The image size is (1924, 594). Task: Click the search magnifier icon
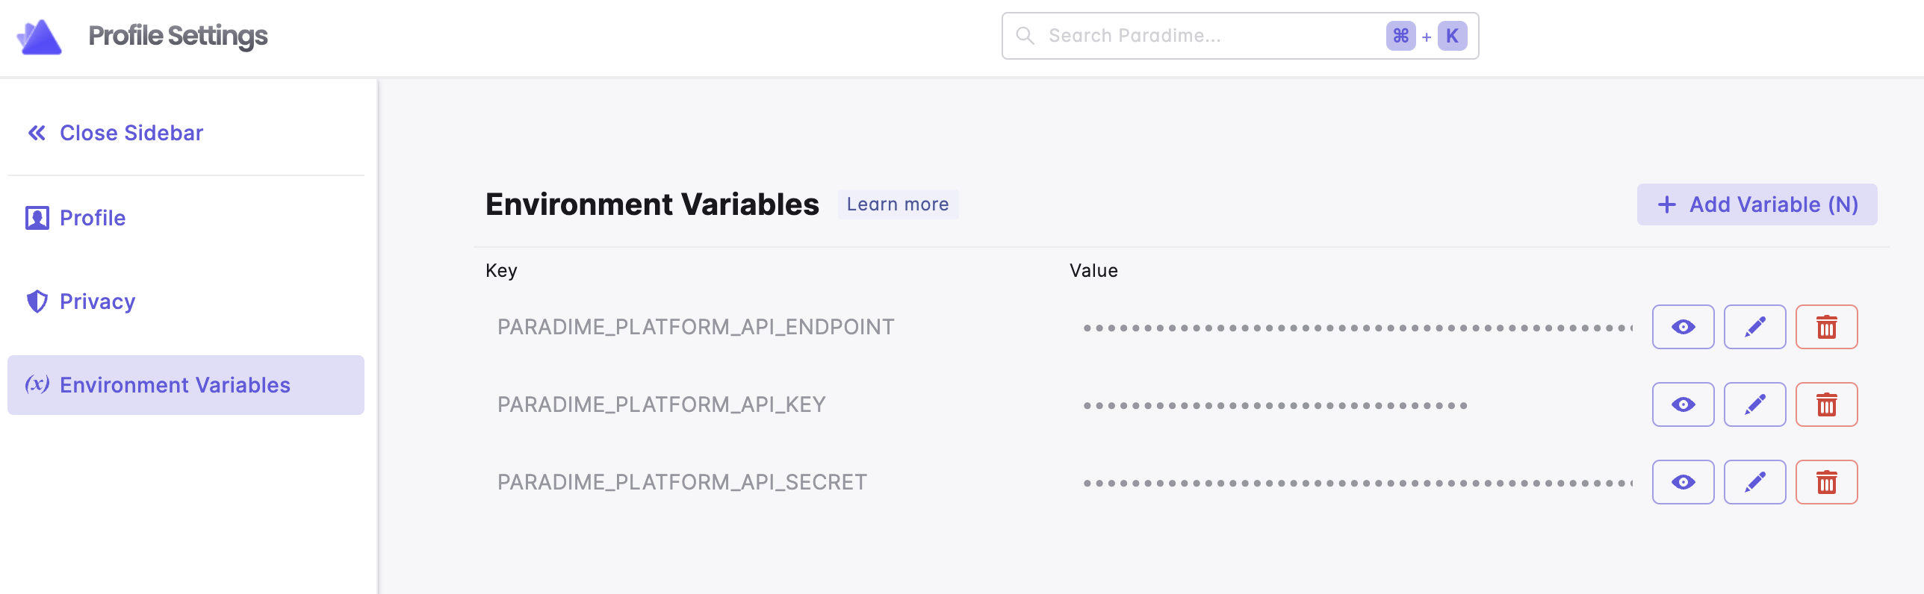(x=1025, y=36)
